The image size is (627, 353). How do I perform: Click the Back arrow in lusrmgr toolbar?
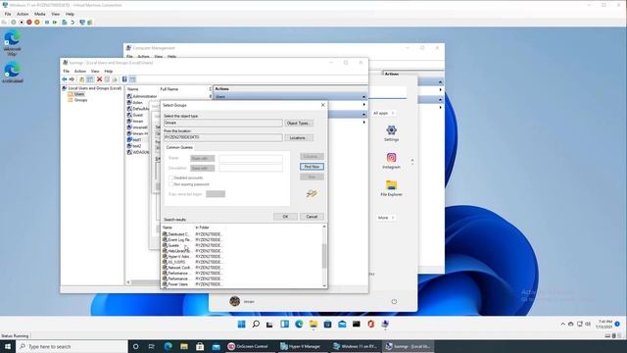pos(65,79)
